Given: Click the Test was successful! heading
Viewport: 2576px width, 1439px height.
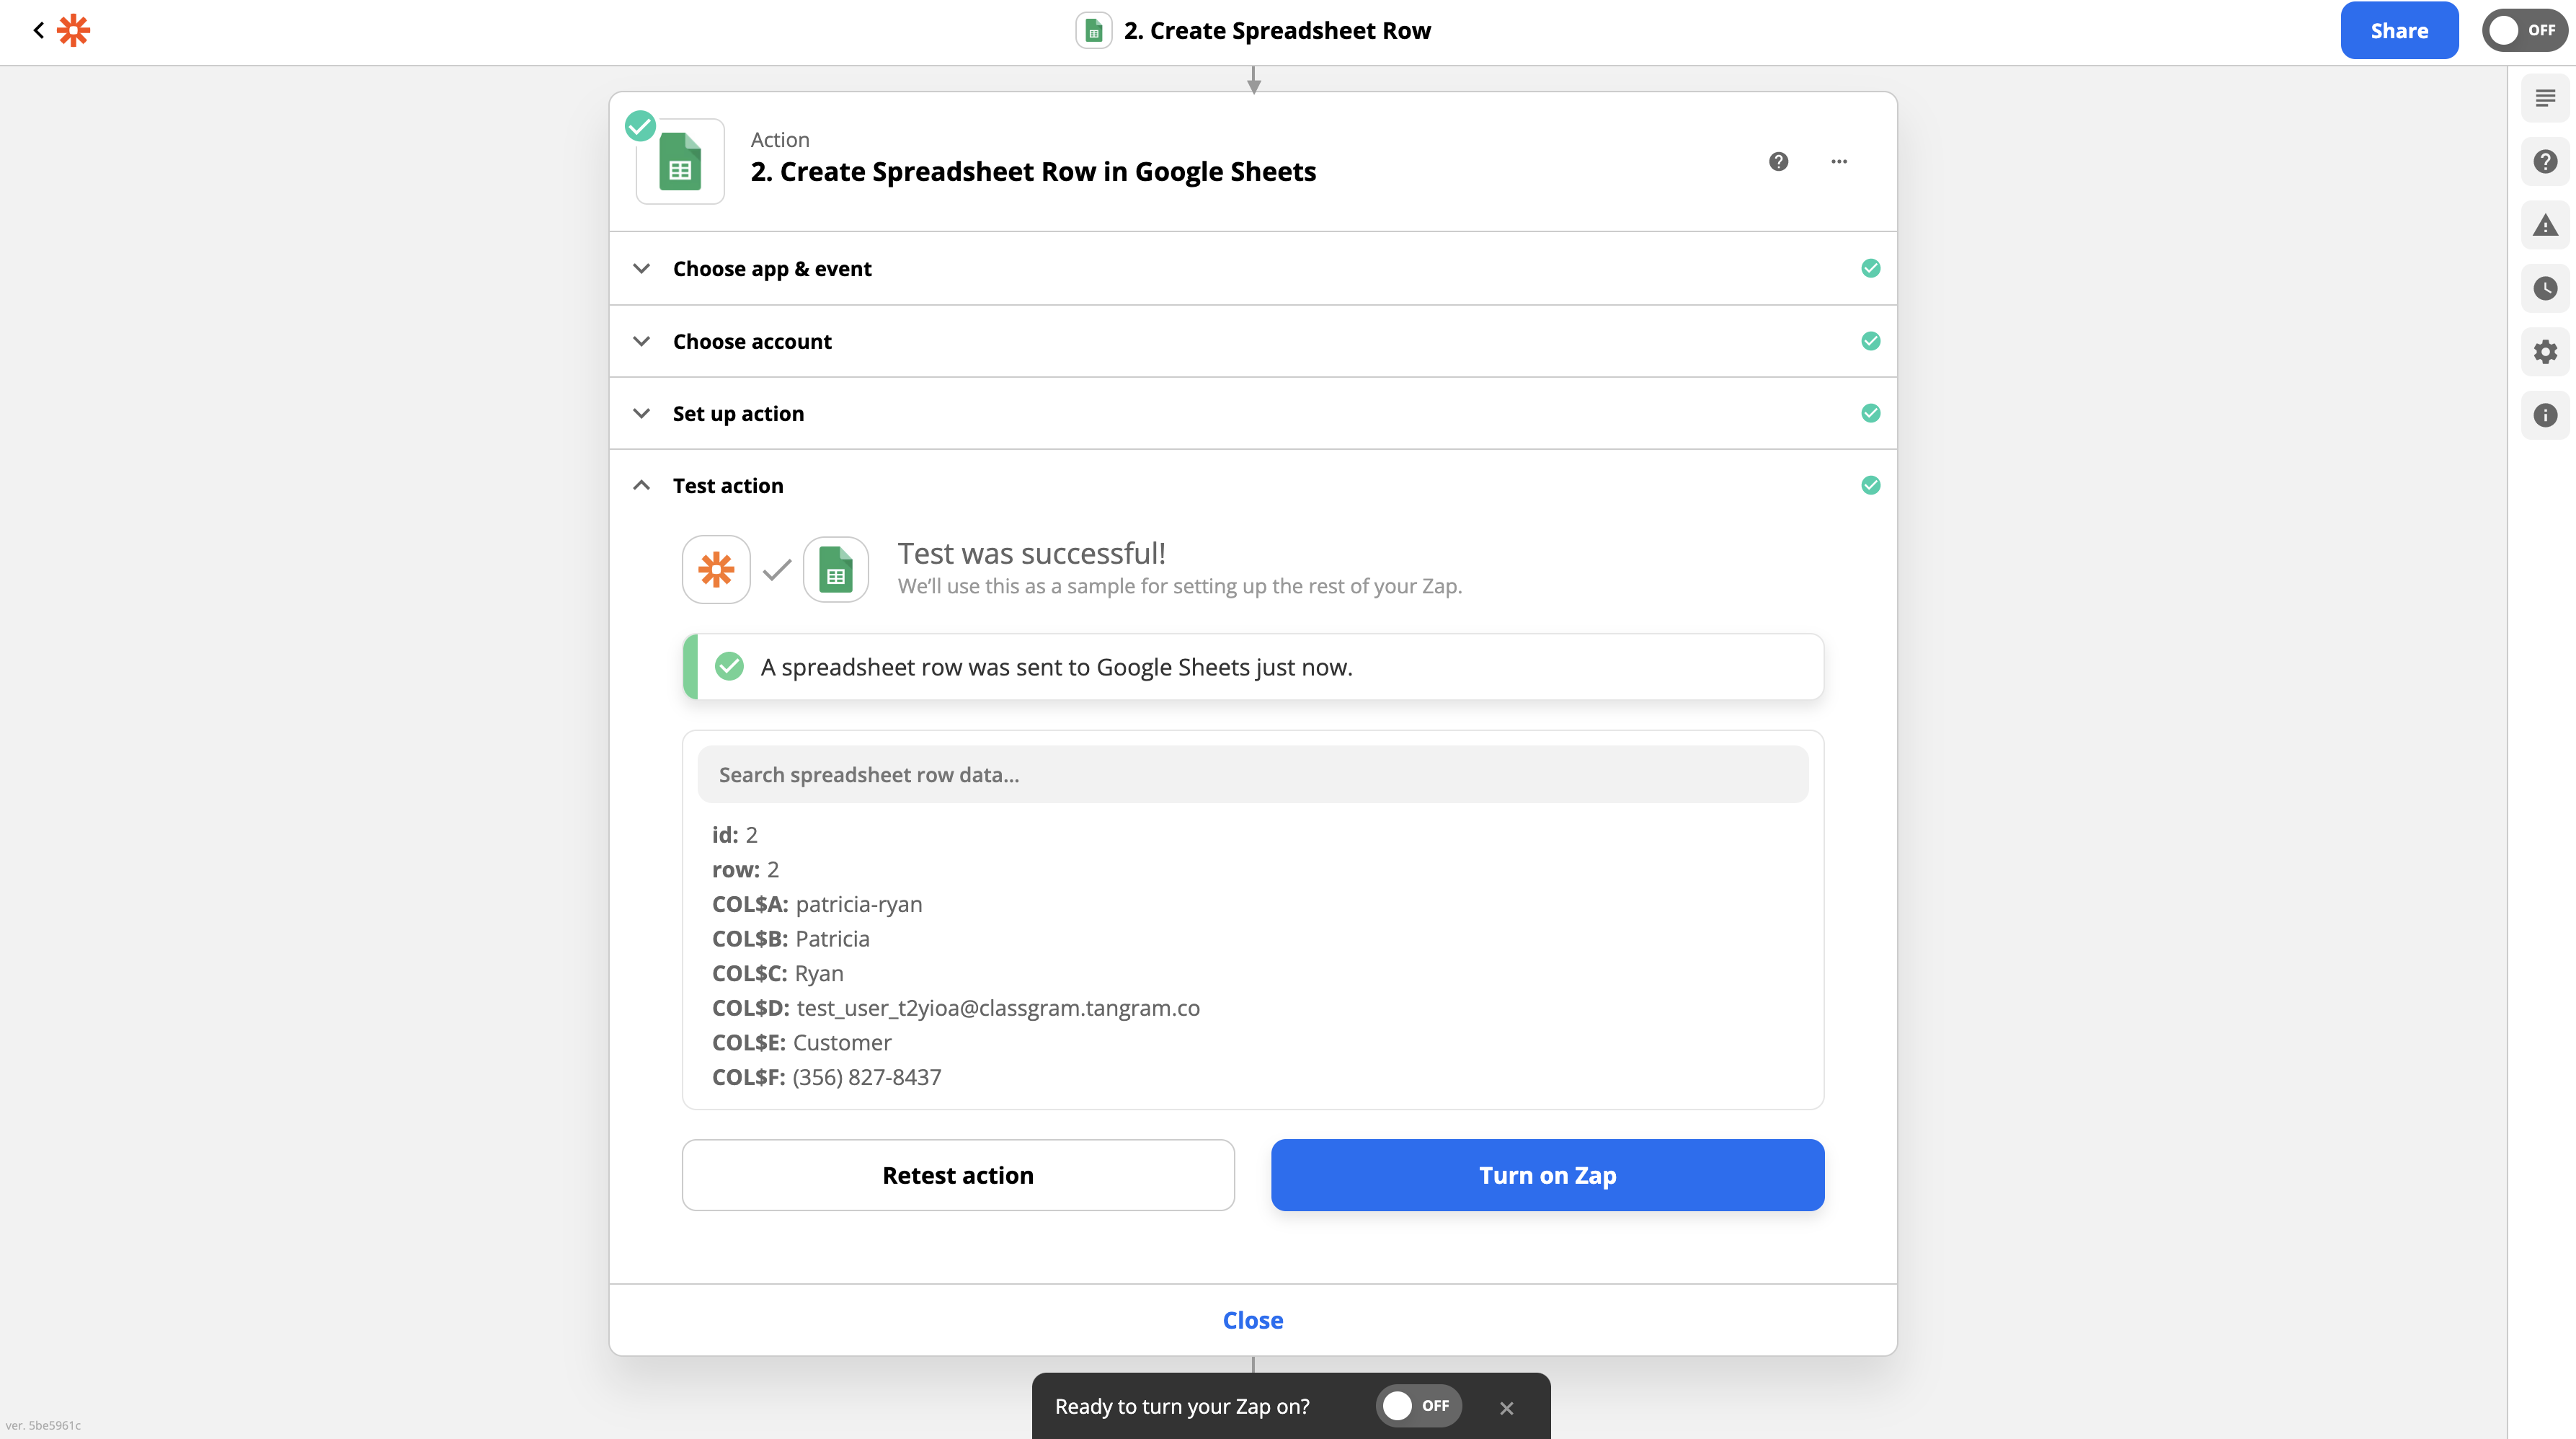Looking at the screenshot, I should point(1031,553).
